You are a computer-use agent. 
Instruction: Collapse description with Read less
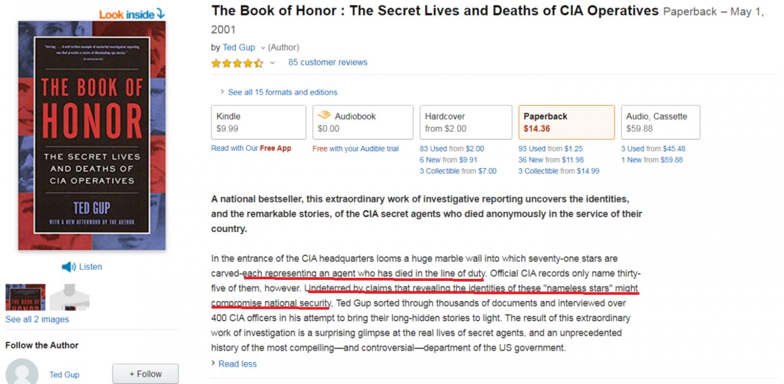click(x=237, y=364)
